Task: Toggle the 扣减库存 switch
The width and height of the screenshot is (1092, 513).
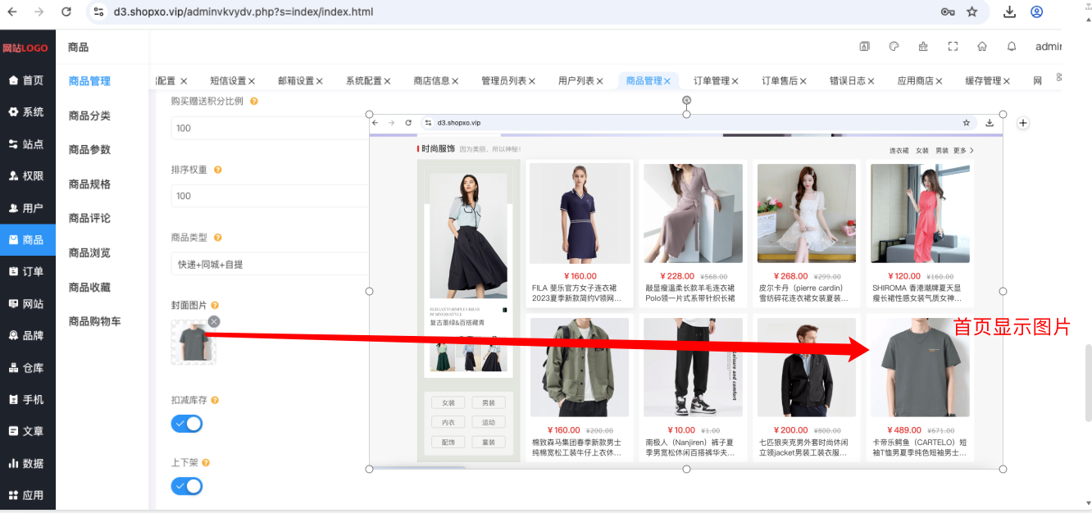Action: pyautogui.click(x=187, y=424)
